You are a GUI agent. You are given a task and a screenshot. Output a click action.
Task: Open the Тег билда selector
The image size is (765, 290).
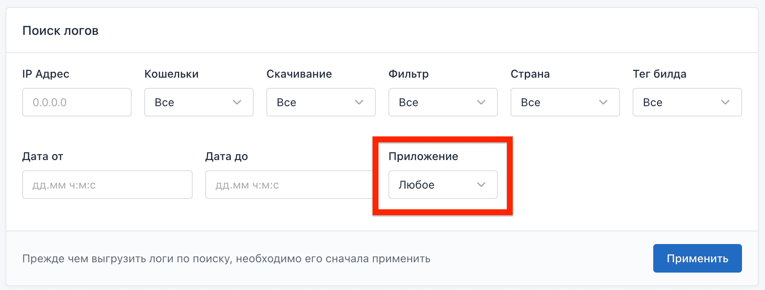(x=687, y=102)
